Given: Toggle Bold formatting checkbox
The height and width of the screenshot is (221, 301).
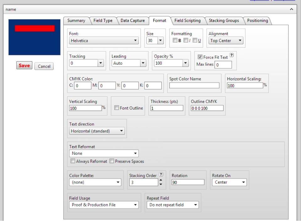Looking at the screenshot, I should [x=175, y=40].
